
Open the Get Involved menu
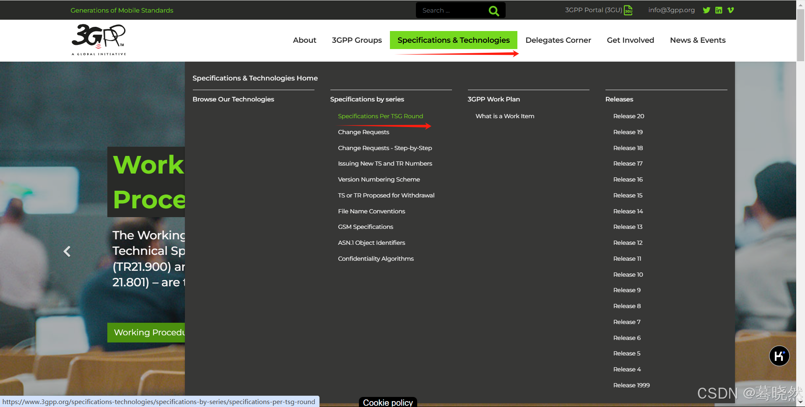[x=630, y=40]
